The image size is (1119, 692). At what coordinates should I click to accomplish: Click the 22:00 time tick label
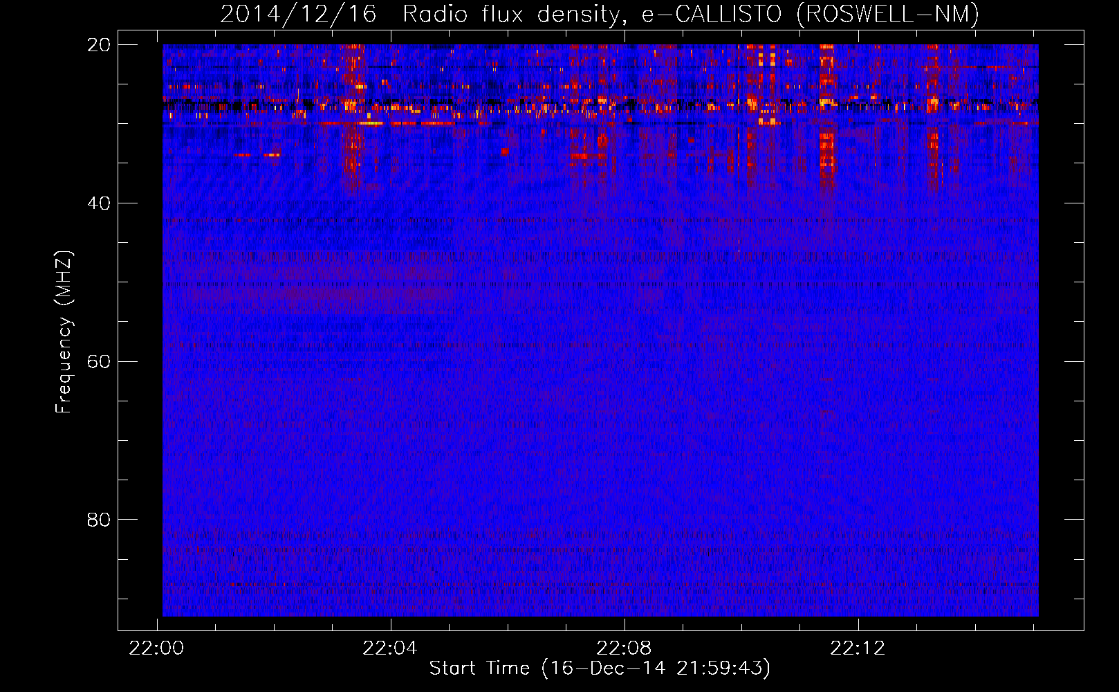tap(156, 648)
